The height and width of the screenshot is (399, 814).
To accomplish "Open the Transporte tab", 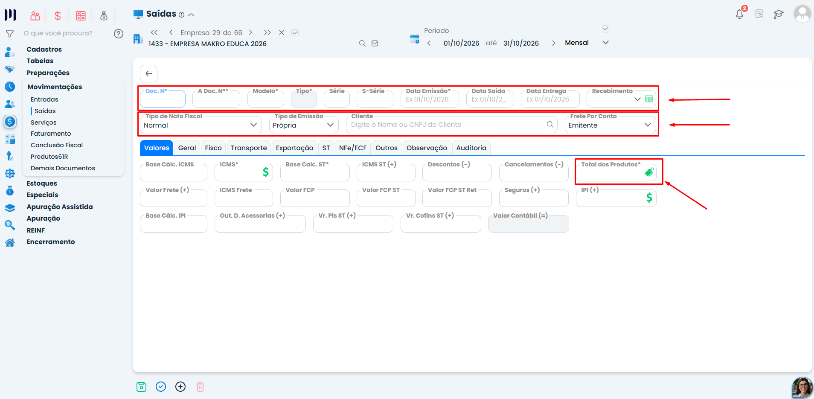I will click(x=249, y=148).
